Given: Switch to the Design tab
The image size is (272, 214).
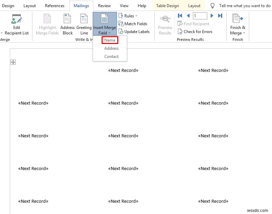Looking at the screenshot, I should [x=8, y=6].
